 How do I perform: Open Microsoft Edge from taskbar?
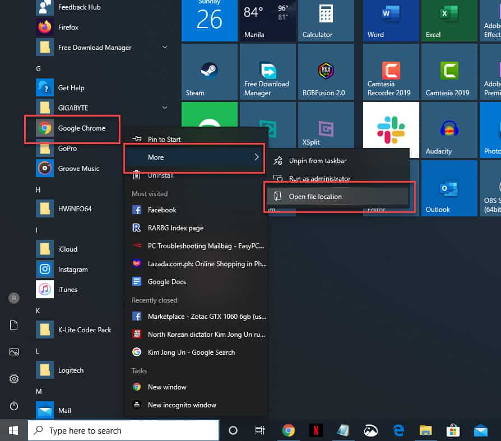398,430
